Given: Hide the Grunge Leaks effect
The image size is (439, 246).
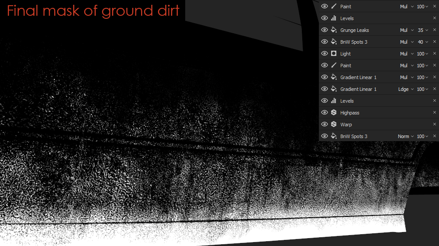Looking at the screenshot, I should point(324,30).
